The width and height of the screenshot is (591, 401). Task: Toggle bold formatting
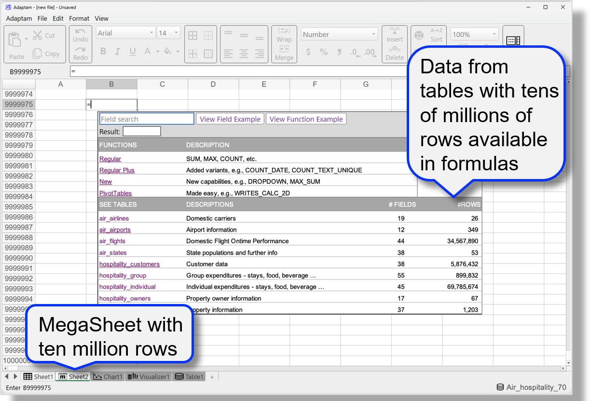pyautogui.click(x=103, y=52)
